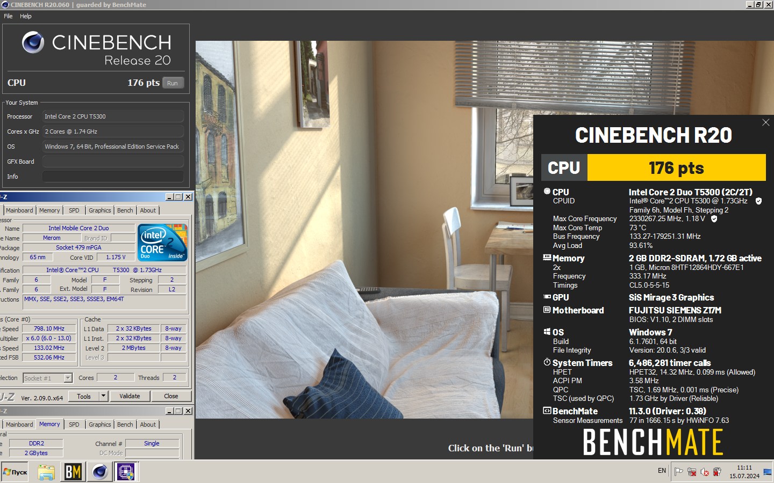The height and width of the screenshot is (483, 774).
Task: Click the 'Intel Mobile Core 2 Duo' name field
Action: tap(78, 228)
